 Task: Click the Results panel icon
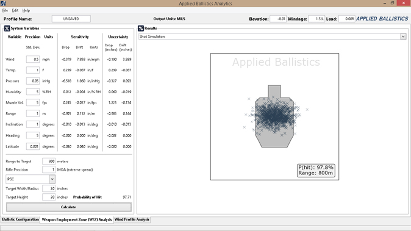click(141, 28)
